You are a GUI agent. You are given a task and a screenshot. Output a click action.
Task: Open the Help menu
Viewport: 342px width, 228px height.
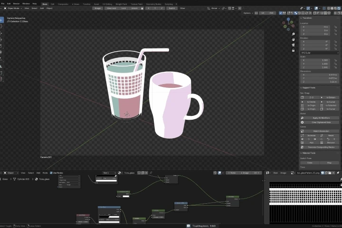[x=35, y=4]
